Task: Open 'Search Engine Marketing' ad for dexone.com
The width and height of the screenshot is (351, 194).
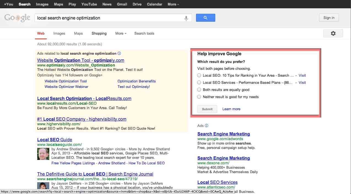Action: pyautogui.click(x=224, y=158)
